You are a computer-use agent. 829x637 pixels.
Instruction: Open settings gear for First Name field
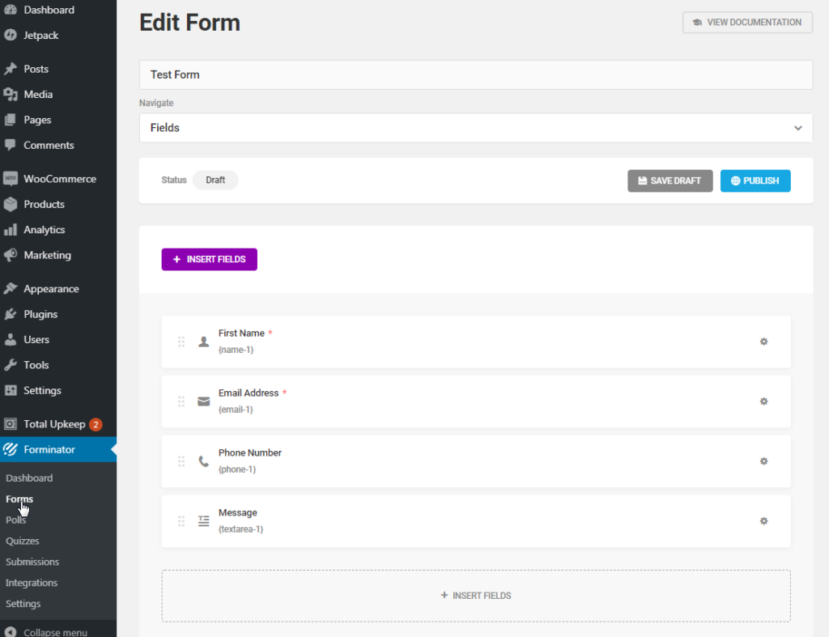pyautogui.click(x=763, y=342)
